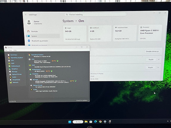
Task: Collapse the Windows specifications section chevron
Action: point(158,67)
